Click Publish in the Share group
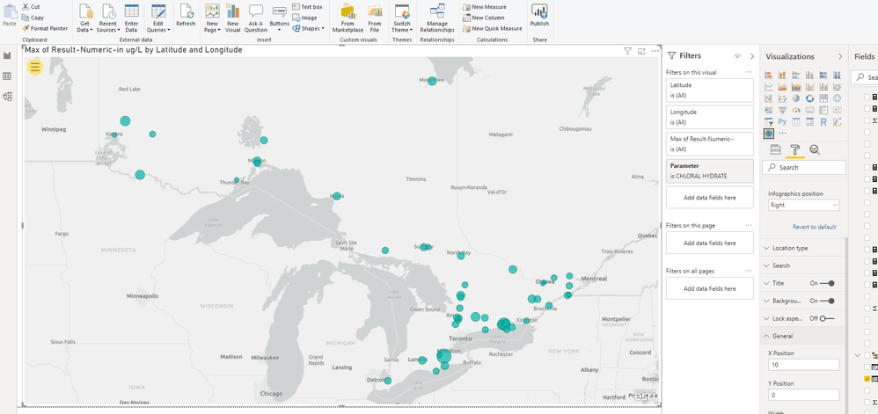Screen dimensions: 878x414 (539, 16)
